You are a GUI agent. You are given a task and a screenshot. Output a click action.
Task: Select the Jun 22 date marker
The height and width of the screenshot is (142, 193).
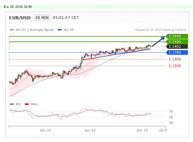click(90, 130)
